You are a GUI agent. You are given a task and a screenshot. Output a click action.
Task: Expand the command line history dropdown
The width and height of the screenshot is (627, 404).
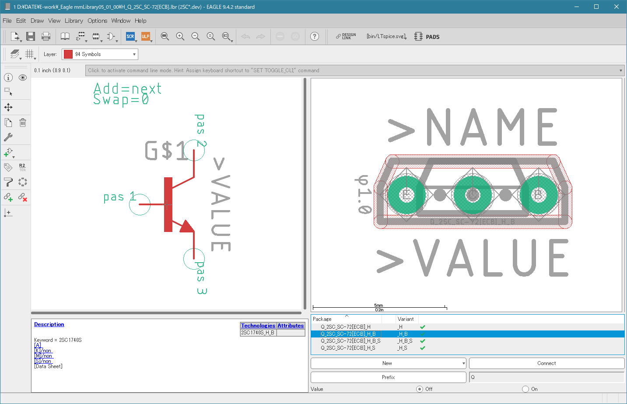point(620,70)
